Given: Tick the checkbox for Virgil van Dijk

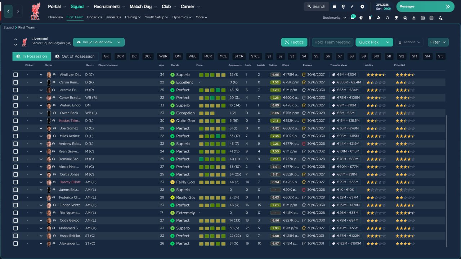Looking at the screenshot, I should tap(15, 75).
